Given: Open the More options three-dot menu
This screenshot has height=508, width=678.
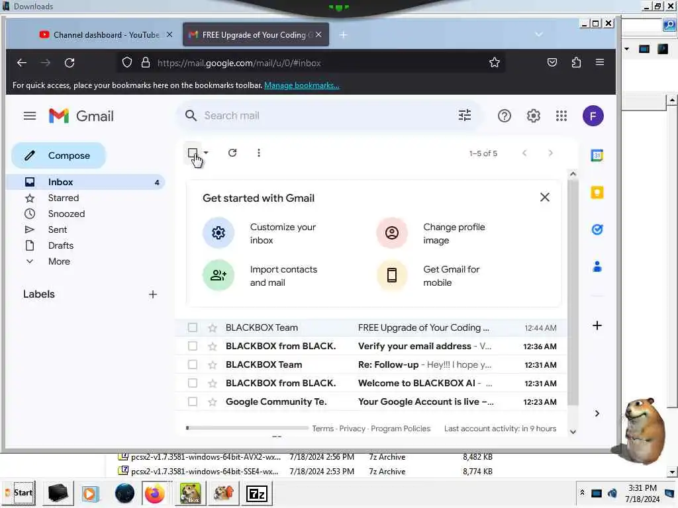Looking at the screenshot, I should [259, 153].
